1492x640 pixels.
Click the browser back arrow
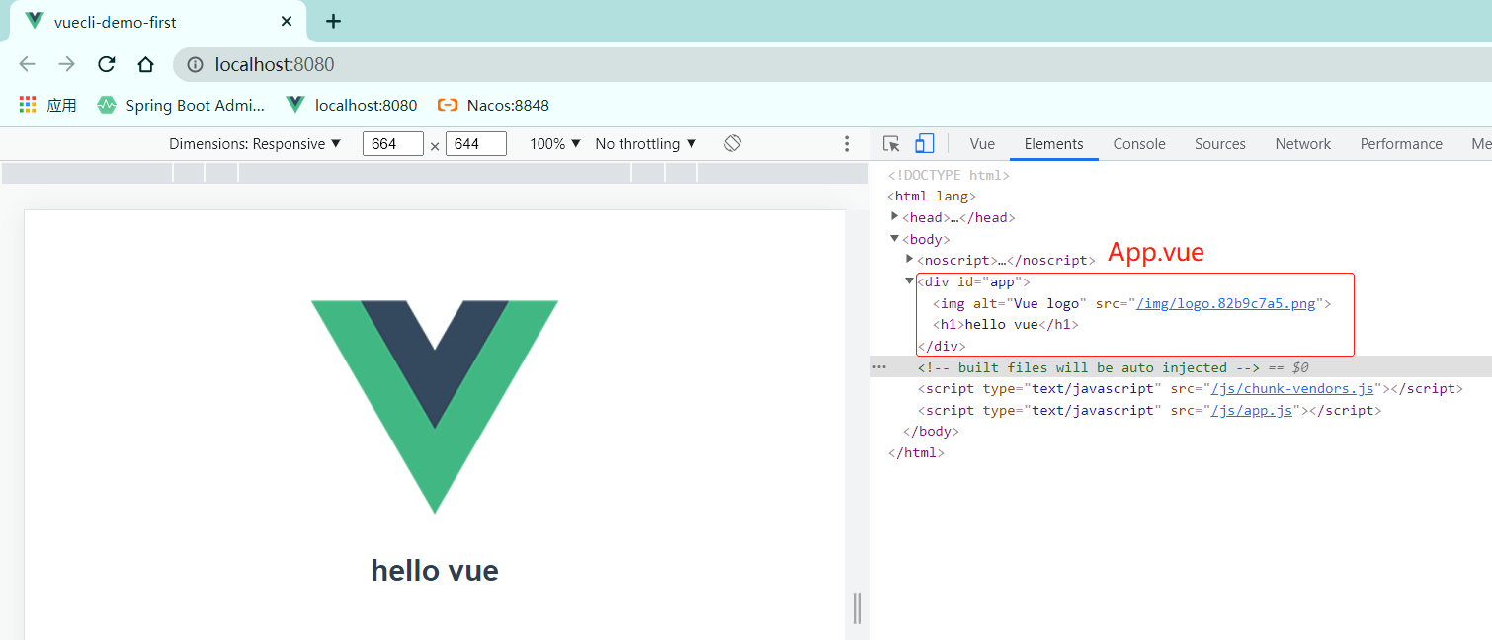tap(27, 64)
